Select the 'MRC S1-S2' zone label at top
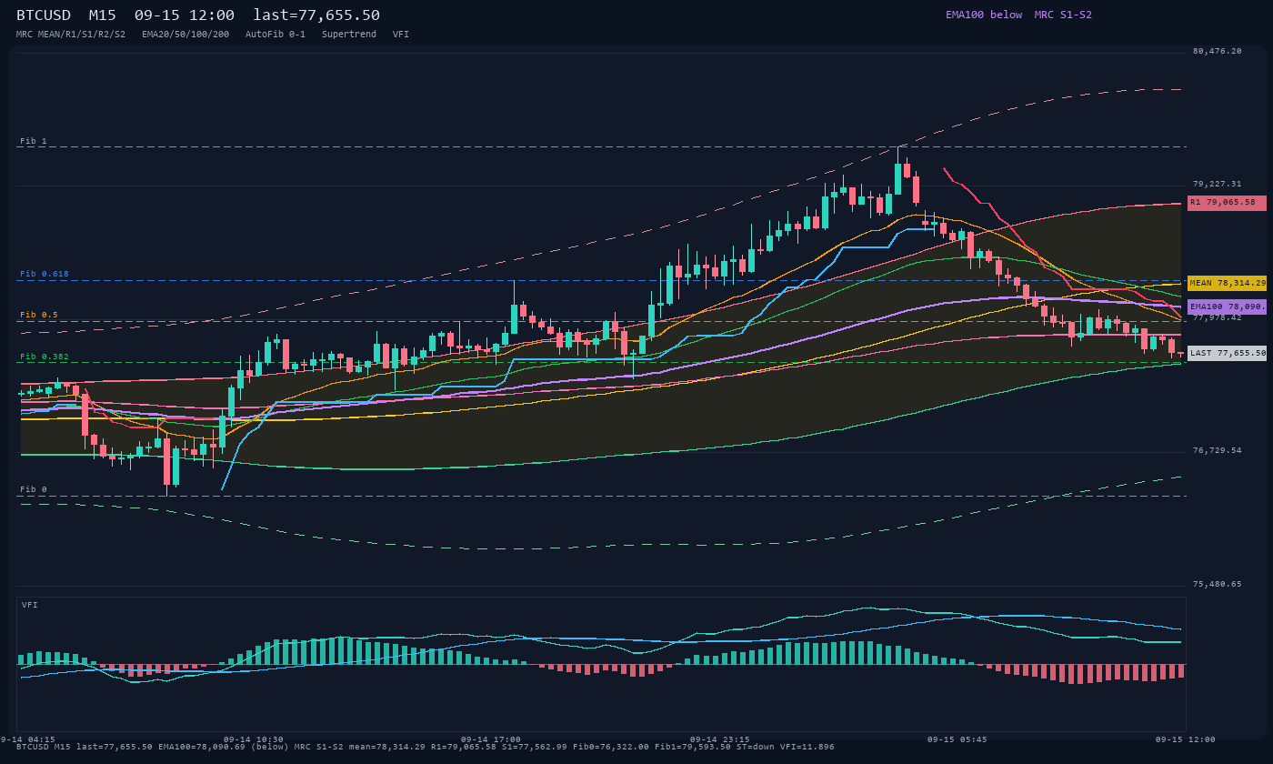The image size is (1273, 764). click(1063, 15)
